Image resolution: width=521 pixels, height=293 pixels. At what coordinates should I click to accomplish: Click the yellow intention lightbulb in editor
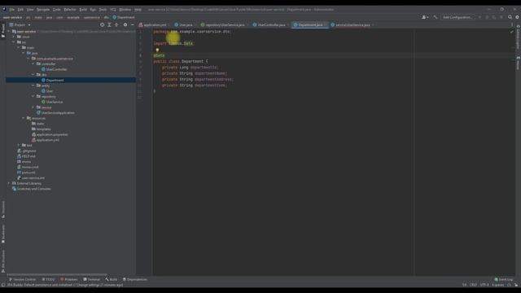click(x=157, y=50)
